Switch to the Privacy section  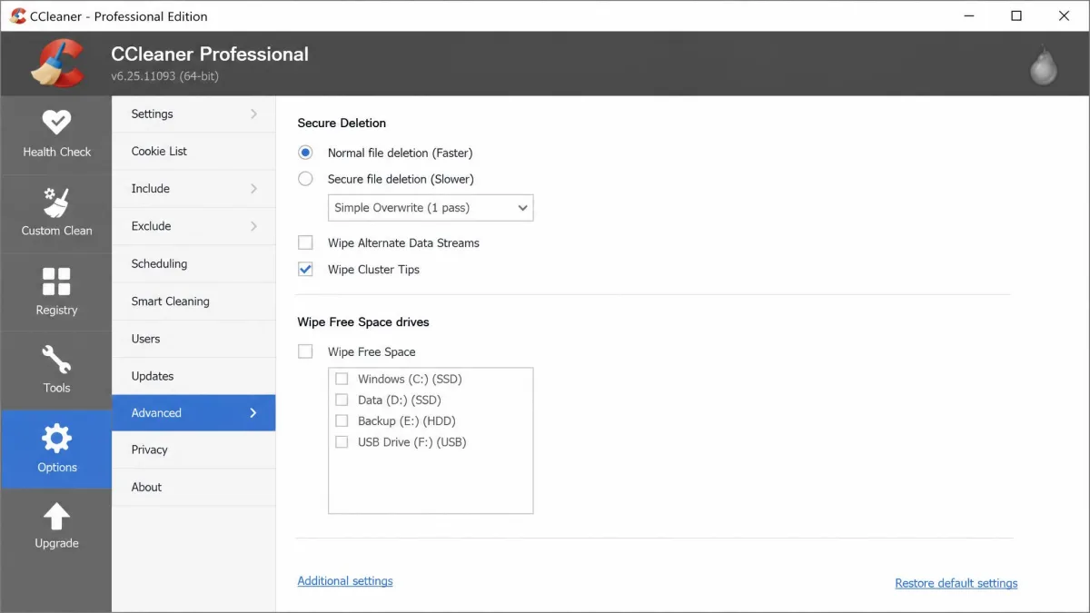coord(193,450)
